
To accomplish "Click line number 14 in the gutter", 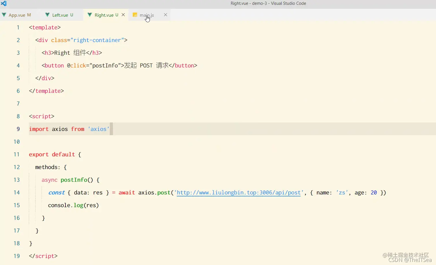I will click(x=17, y=193).
